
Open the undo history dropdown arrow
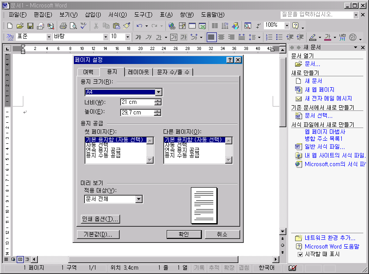coord(146,26)
